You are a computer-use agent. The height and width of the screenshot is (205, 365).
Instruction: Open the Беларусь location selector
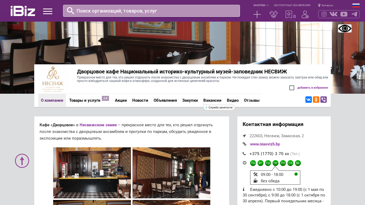326,5
